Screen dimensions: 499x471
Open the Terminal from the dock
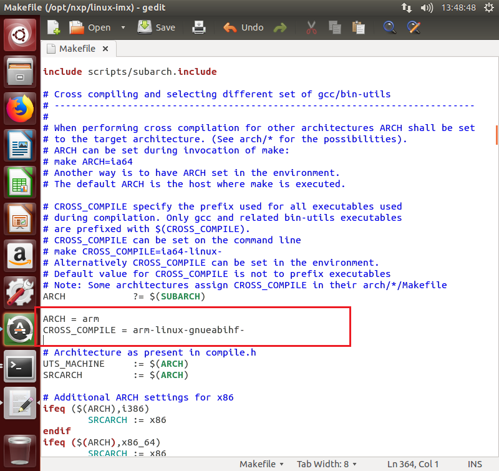[x=20, y=367]
